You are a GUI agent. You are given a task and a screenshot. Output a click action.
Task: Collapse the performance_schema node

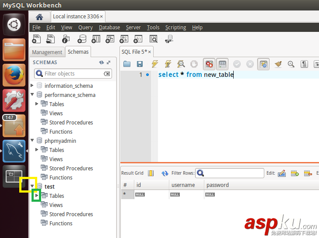(32, 94)
